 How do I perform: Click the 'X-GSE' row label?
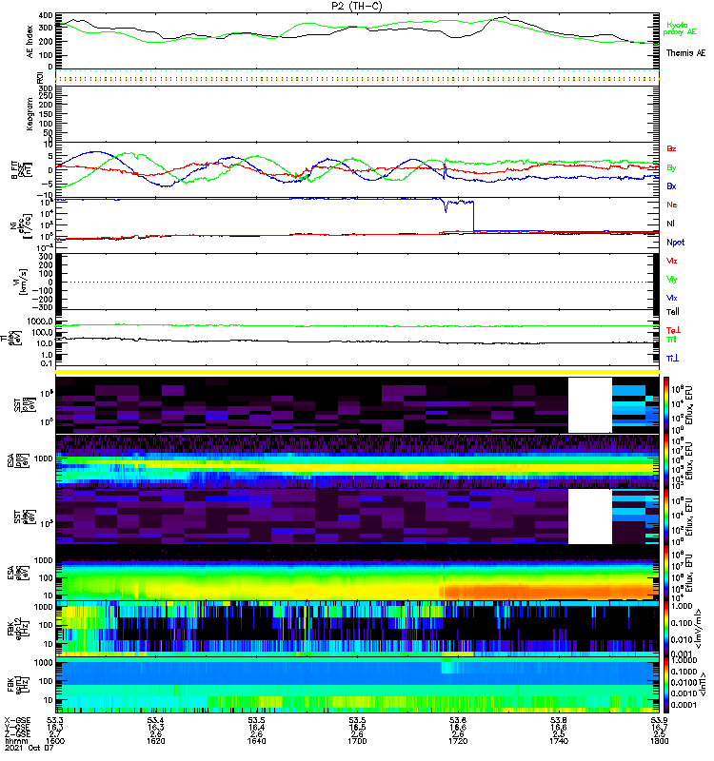pos(17,720)
